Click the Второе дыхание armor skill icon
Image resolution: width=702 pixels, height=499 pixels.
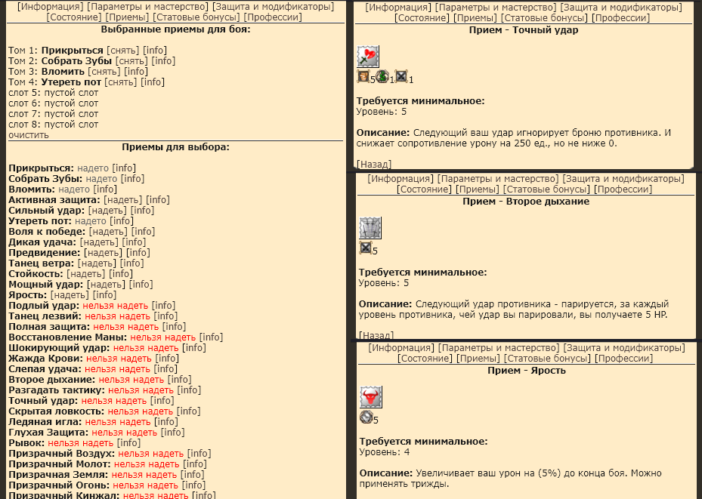click(370, 228)
